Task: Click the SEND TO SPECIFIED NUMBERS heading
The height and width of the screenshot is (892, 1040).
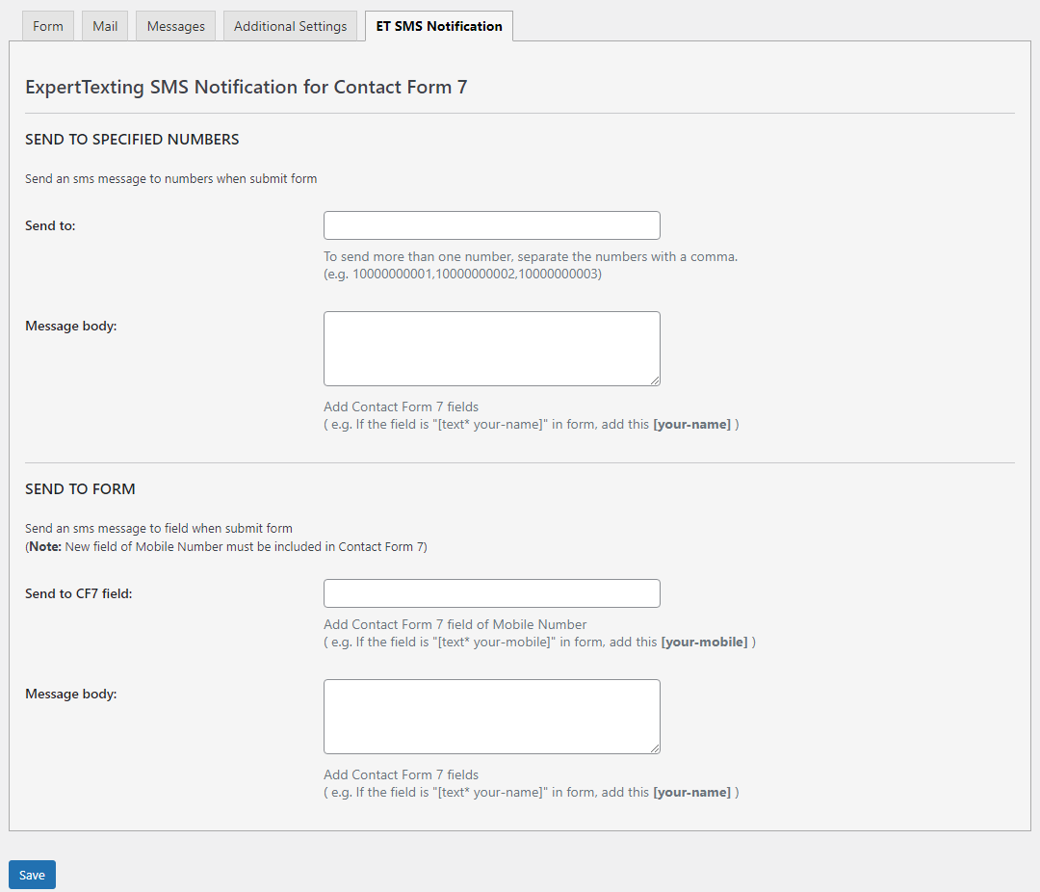Action: (132, 140)
